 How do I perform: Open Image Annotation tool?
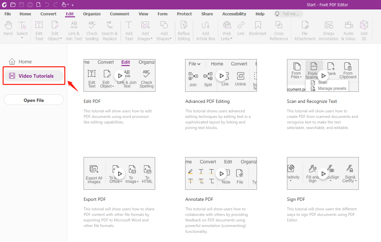(x=328, y=31)
